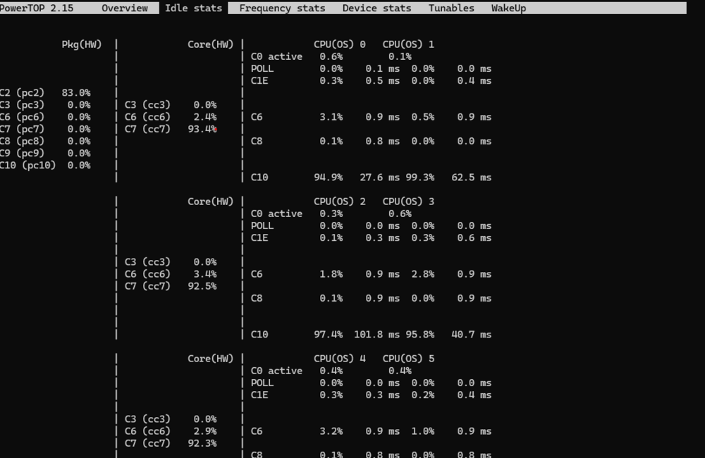Click the Core(HW) header beside CPU(OS) 0

pyautogui.click(x=210, y=44)
